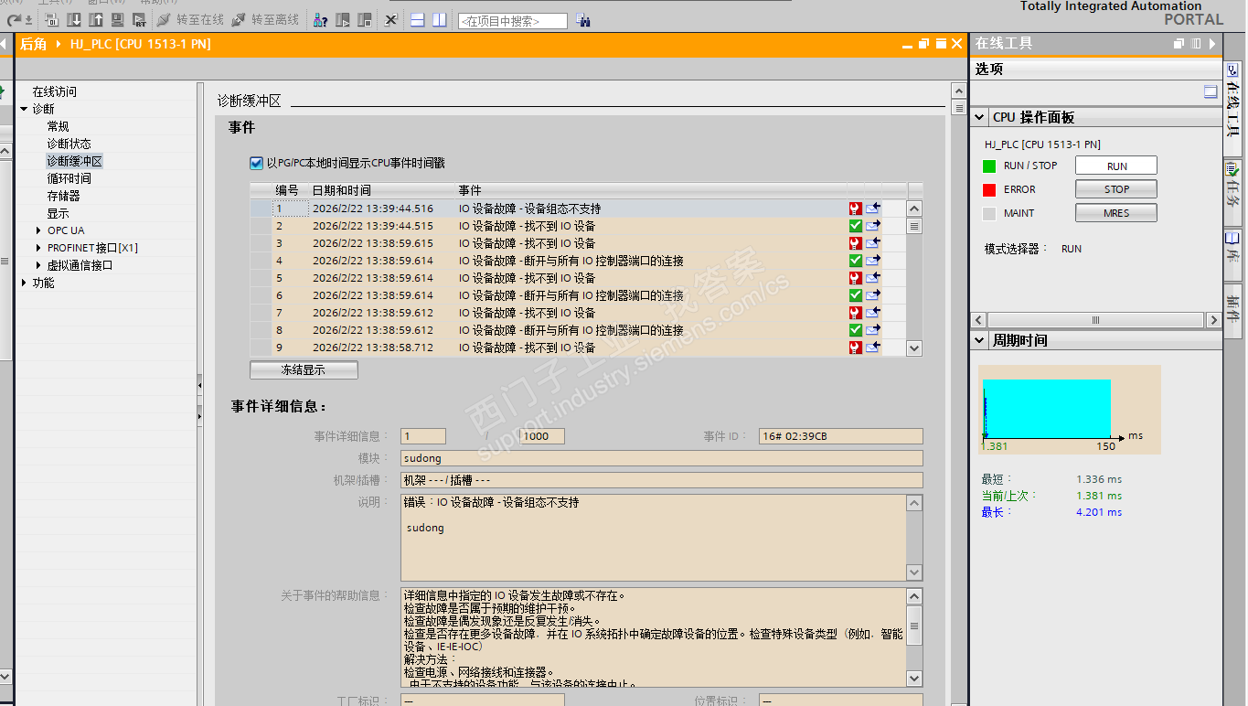Click the breadcrumb arrow after 后角
The width and height of the screenshot is (1248, 706).
(59, 44)
